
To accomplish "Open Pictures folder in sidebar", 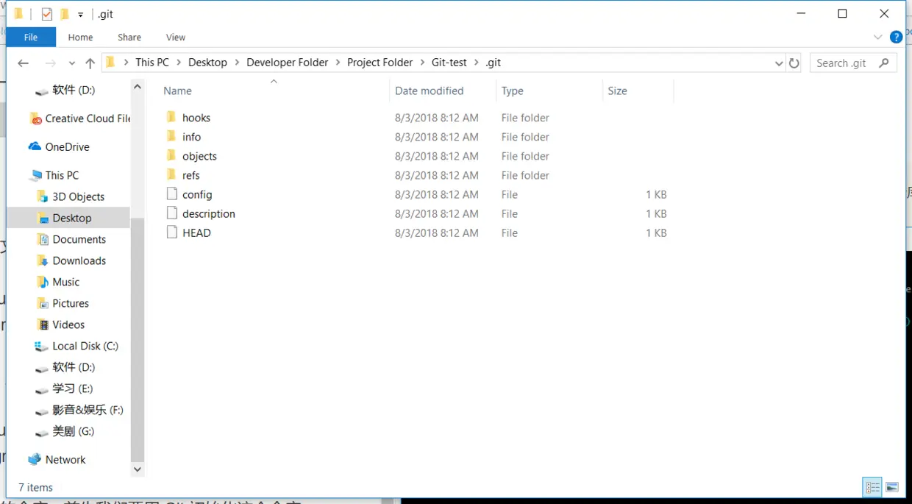I will (63, 303).
